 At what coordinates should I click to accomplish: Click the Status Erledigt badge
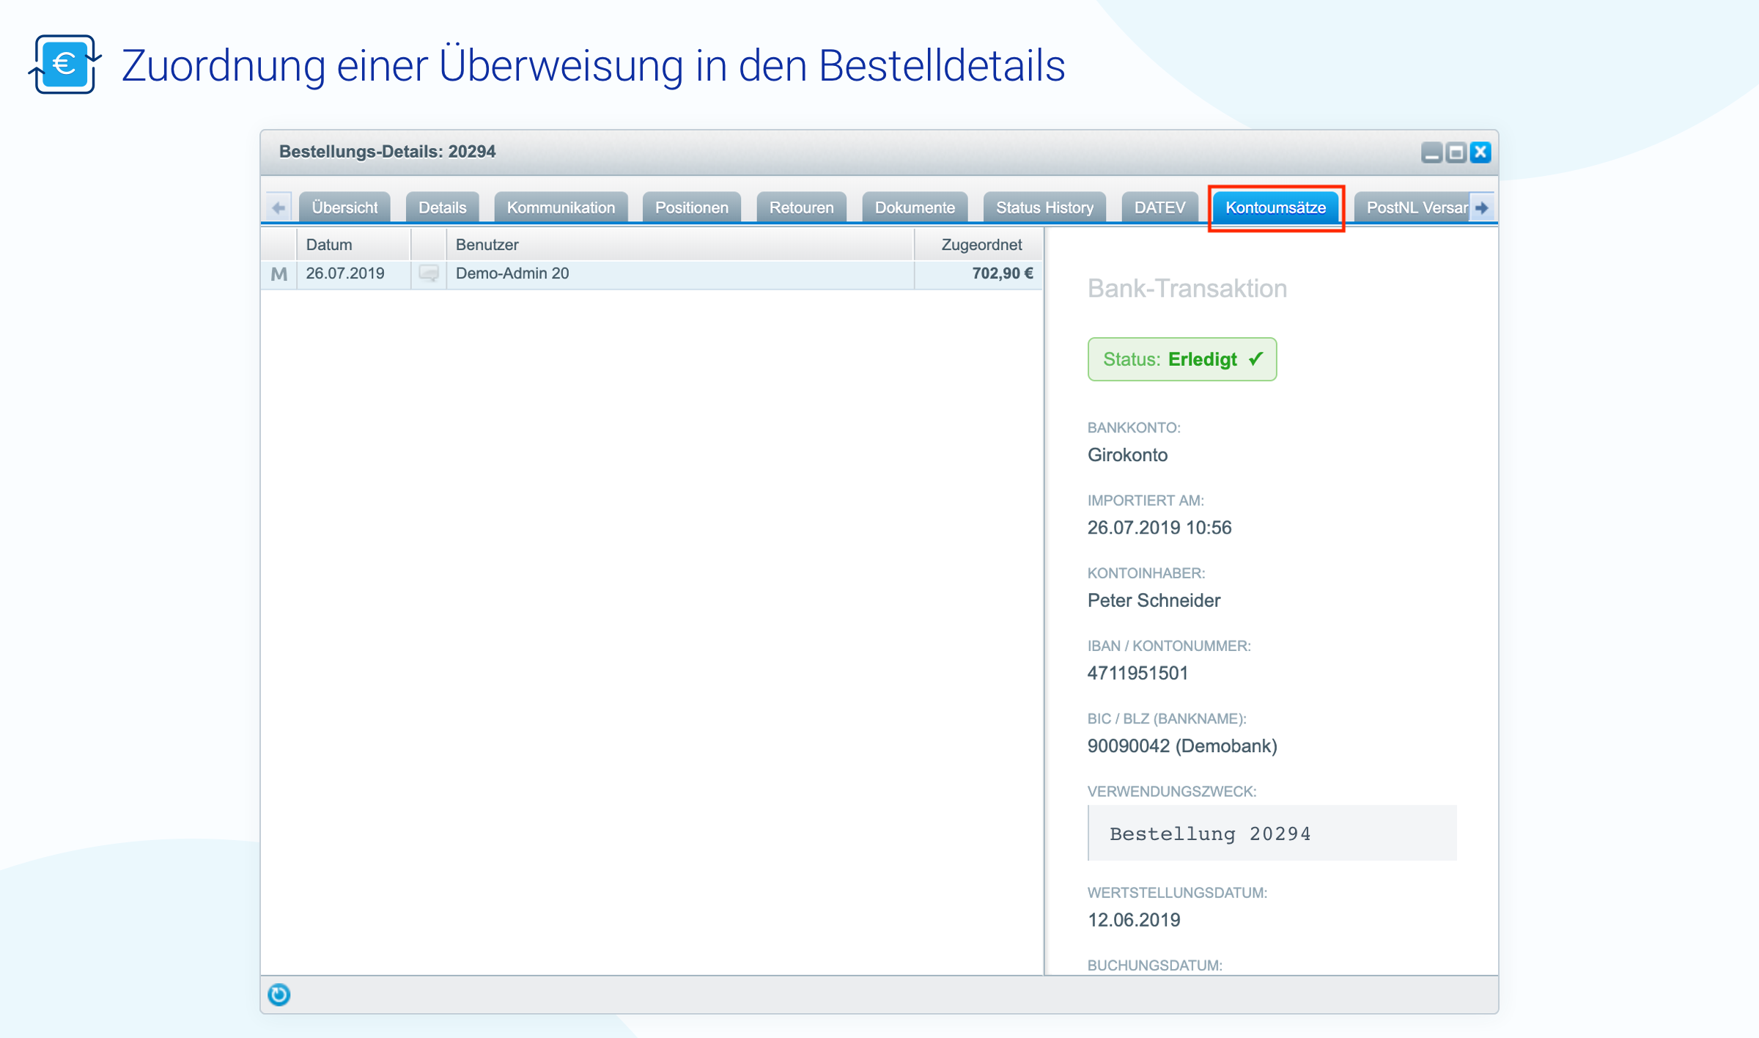pyautogui.click(x=1182, y=359)
